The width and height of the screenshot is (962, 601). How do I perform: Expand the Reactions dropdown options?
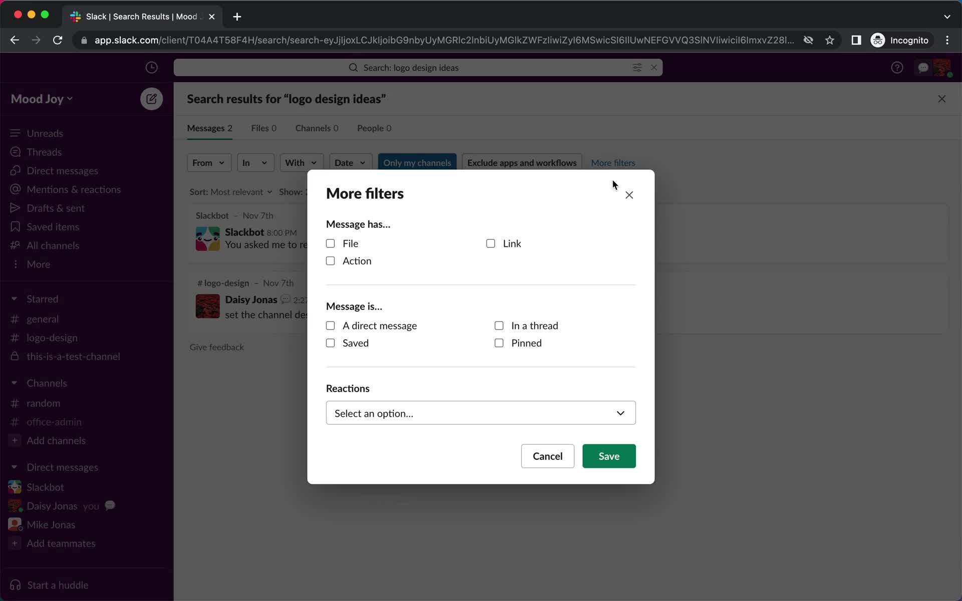(480, 413)
